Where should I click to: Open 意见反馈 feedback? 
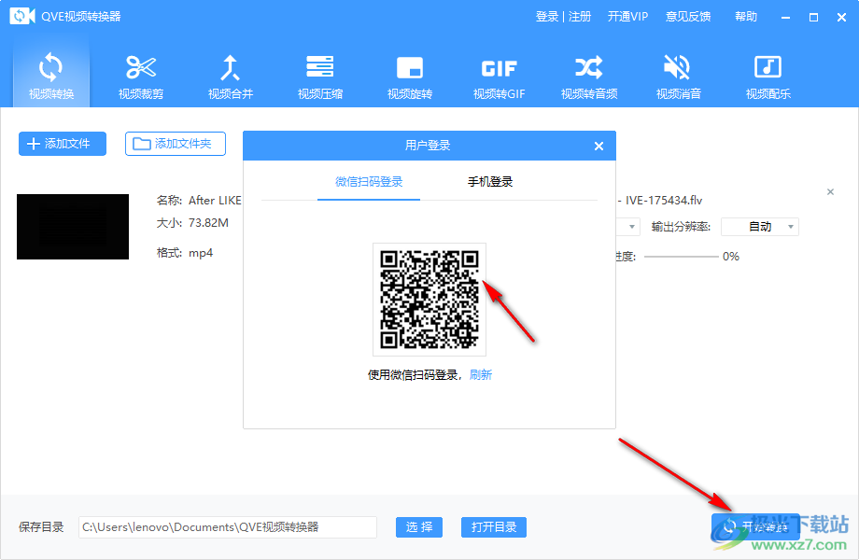688,17
